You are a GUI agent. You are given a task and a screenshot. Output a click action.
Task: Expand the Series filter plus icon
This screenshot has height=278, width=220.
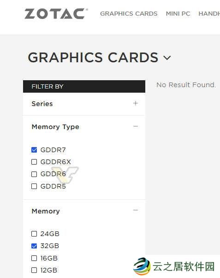(x=136, y=103)
